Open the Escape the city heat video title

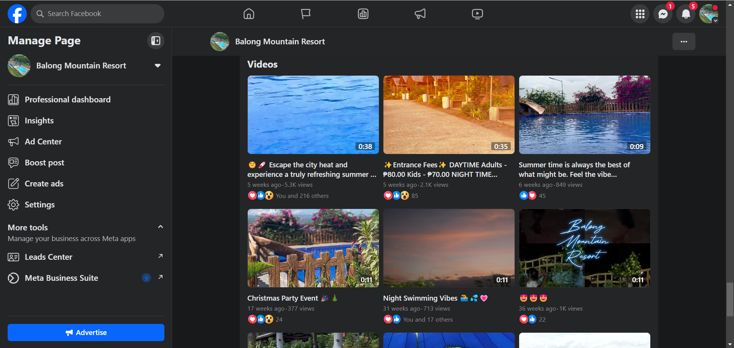point(312,170)
